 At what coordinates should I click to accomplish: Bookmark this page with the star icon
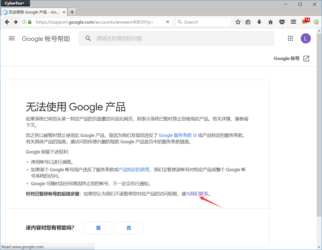[238, 22]
